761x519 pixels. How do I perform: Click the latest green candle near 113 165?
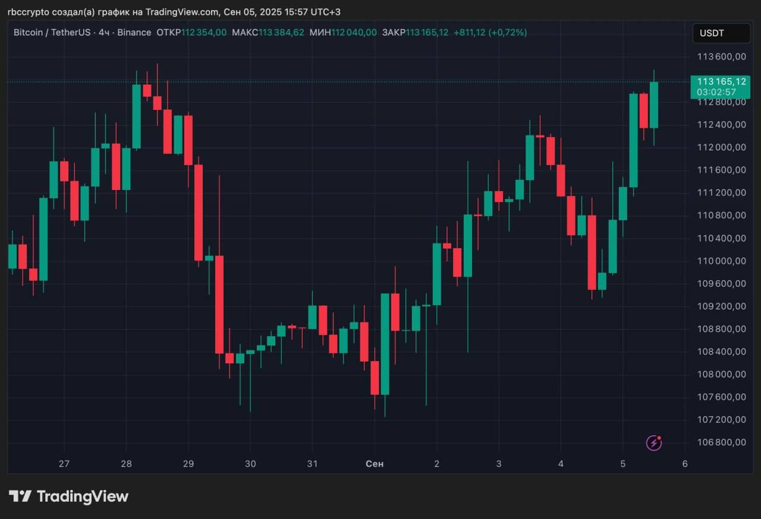pyautogui.click(x=654, y=105)
